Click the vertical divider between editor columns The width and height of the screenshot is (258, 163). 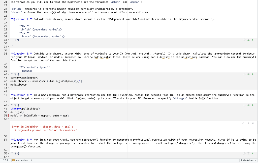[x=128, y=75]
